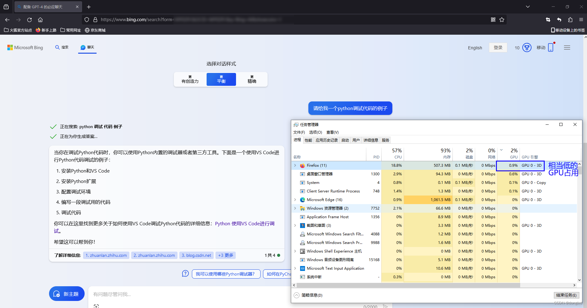
Task: Open Bing hamburger settings menu
Action: 567,48
